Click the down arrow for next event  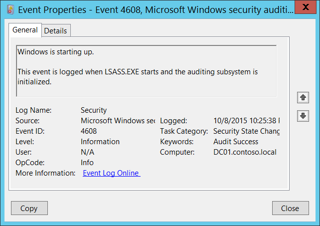tap(302, 116)
